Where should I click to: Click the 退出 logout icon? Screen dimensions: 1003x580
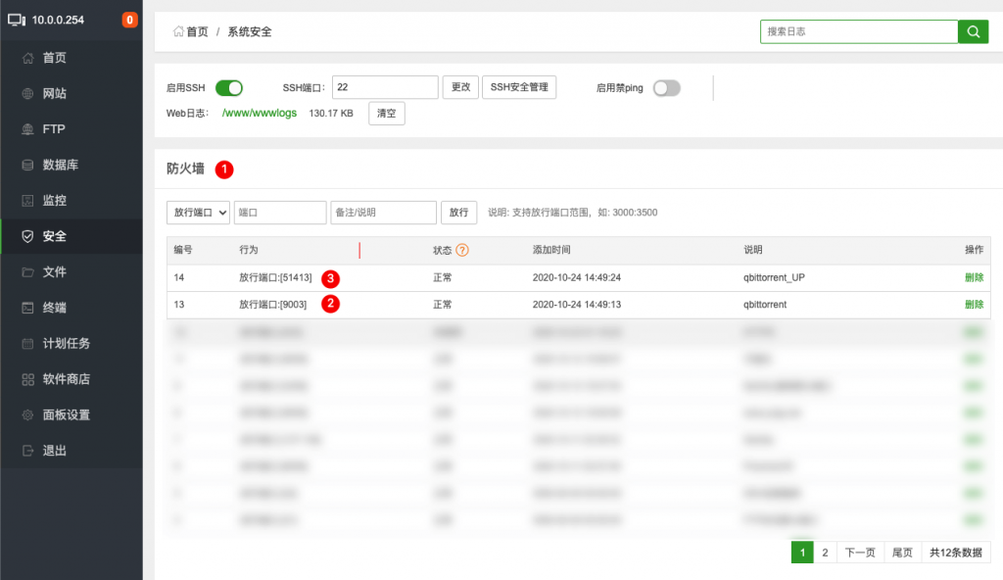[x=27, y=451]
